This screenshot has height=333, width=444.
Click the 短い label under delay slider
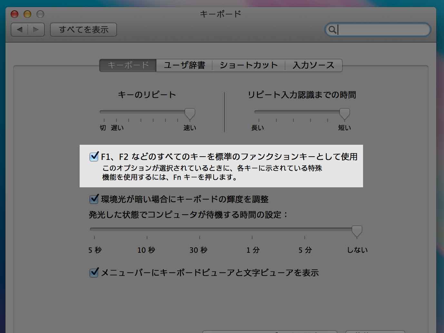[344, 128]
